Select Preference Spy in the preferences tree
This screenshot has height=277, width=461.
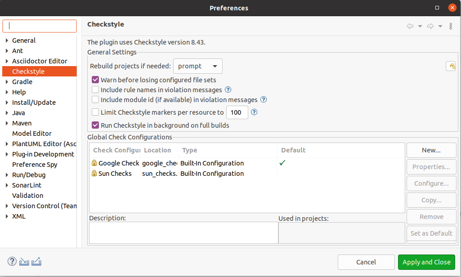[x=35, y=165]
